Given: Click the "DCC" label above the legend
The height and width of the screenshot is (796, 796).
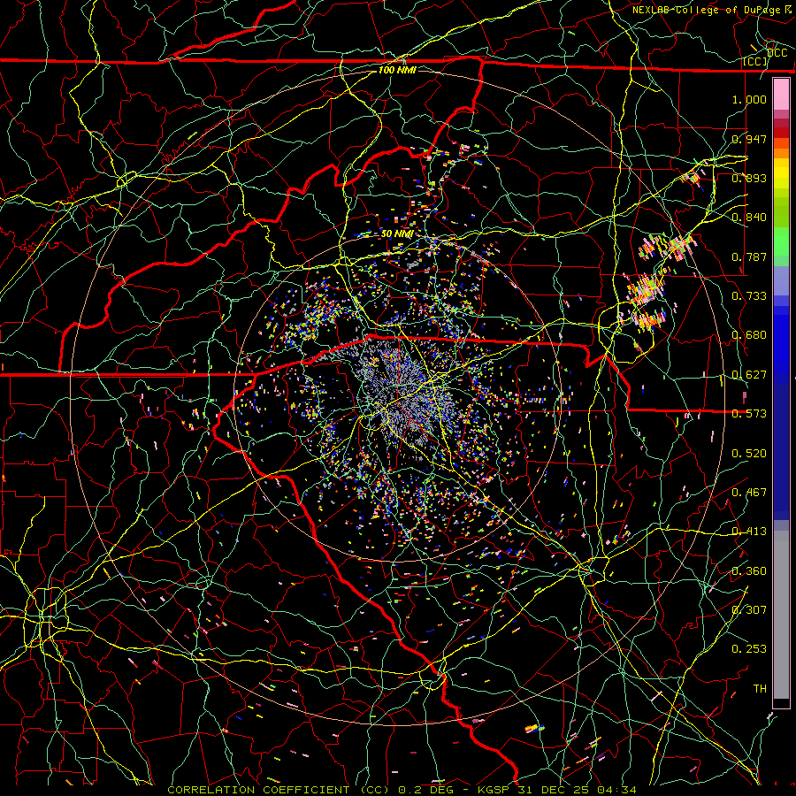Looking at the screenshot, I should coord(777,53).
